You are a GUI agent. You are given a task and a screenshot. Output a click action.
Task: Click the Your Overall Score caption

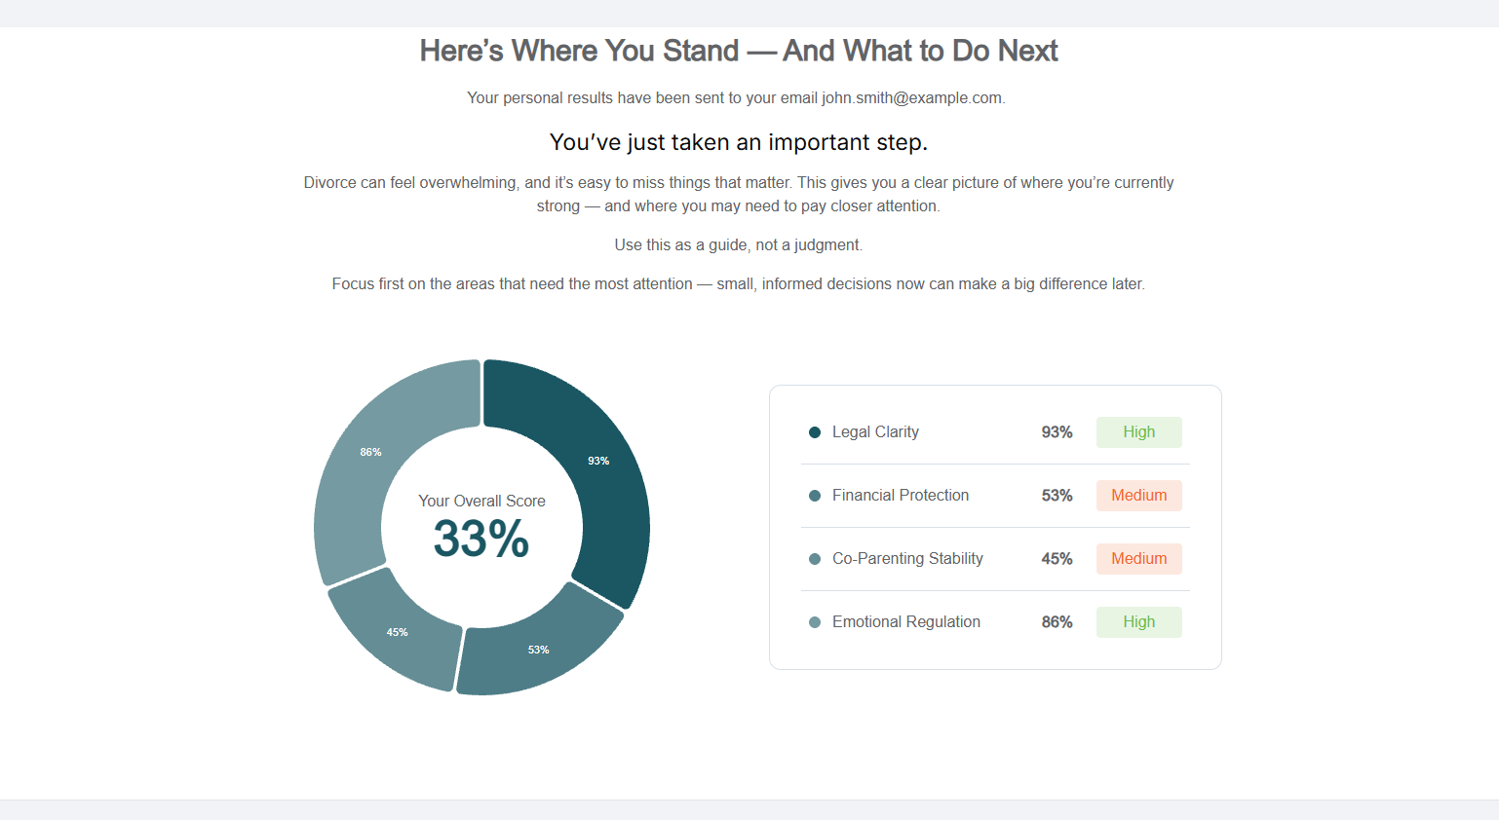pos(481,502)
